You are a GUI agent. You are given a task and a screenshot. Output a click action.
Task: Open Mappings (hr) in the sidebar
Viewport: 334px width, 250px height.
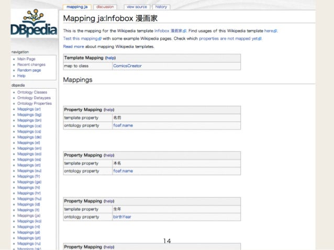(29, 193)
